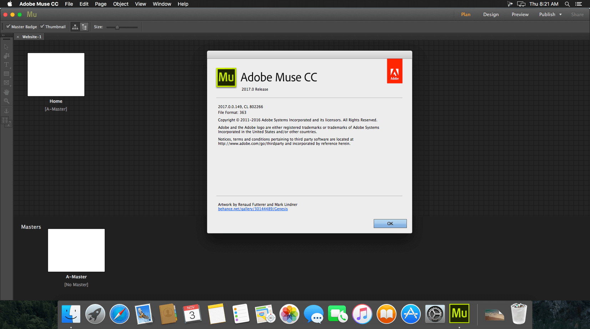The image size is (590, 329).
Task: Select the Zoom magnifier tool
Action: [6, 101]
